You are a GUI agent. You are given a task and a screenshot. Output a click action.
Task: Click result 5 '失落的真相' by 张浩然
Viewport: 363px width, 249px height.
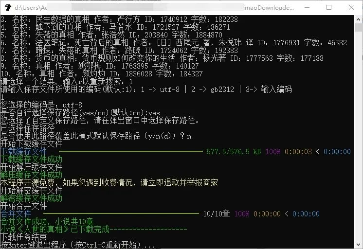[111, 35]
